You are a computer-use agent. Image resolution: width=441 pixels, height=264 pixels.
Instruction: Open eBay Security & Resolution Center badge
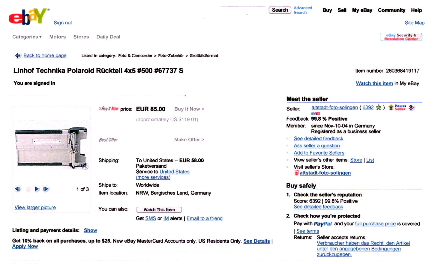tap(401, 37)
